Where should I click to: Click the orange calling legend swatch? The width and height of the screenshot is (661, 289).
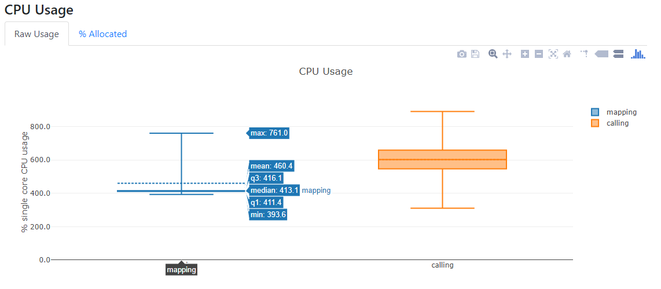click(595, 123)
